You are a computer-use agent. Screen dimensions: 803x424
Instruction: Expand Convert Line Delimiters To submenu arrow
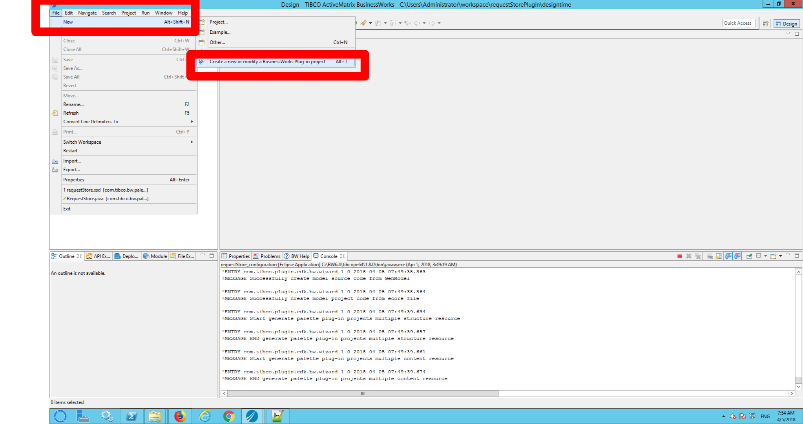192,122
